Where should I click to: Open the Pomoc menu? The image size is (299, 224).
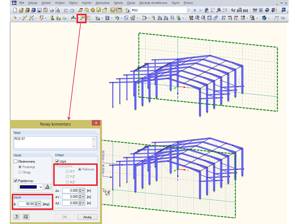point(188,3)
